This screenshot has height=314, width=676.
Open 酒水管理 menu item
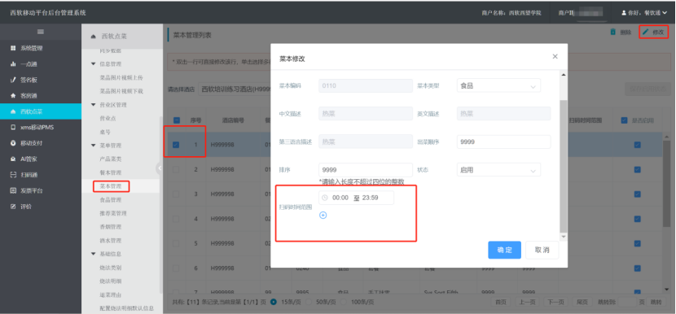pos(111,240)
